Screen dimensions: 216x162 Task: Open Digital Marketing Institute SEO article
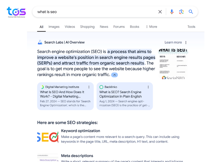[62, 94]
